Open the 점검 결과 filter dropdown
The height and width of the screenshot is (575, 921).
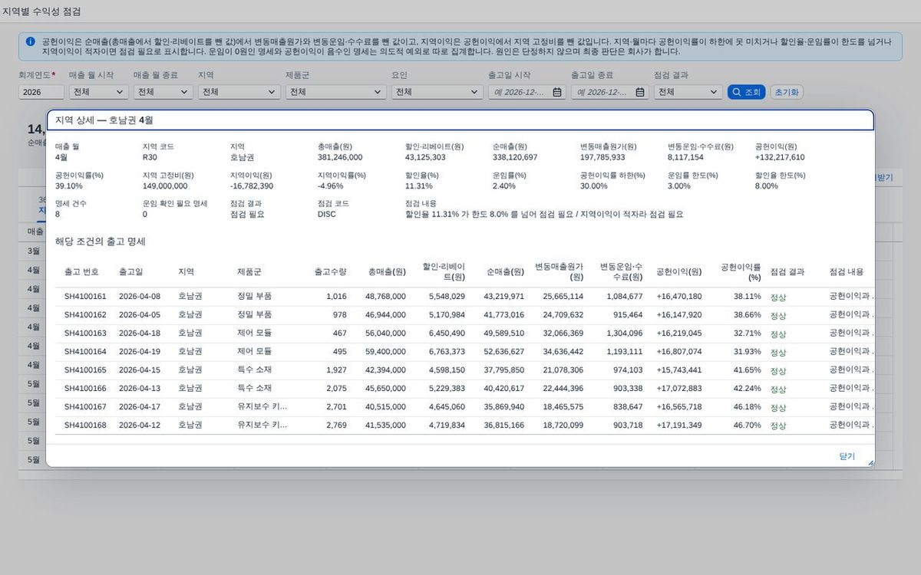pyautogui.click(x=688, y=92)
